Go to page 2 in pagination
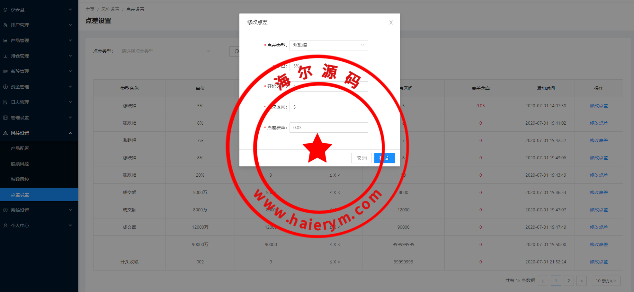The image size is (634, 292). tap(568, 281)
